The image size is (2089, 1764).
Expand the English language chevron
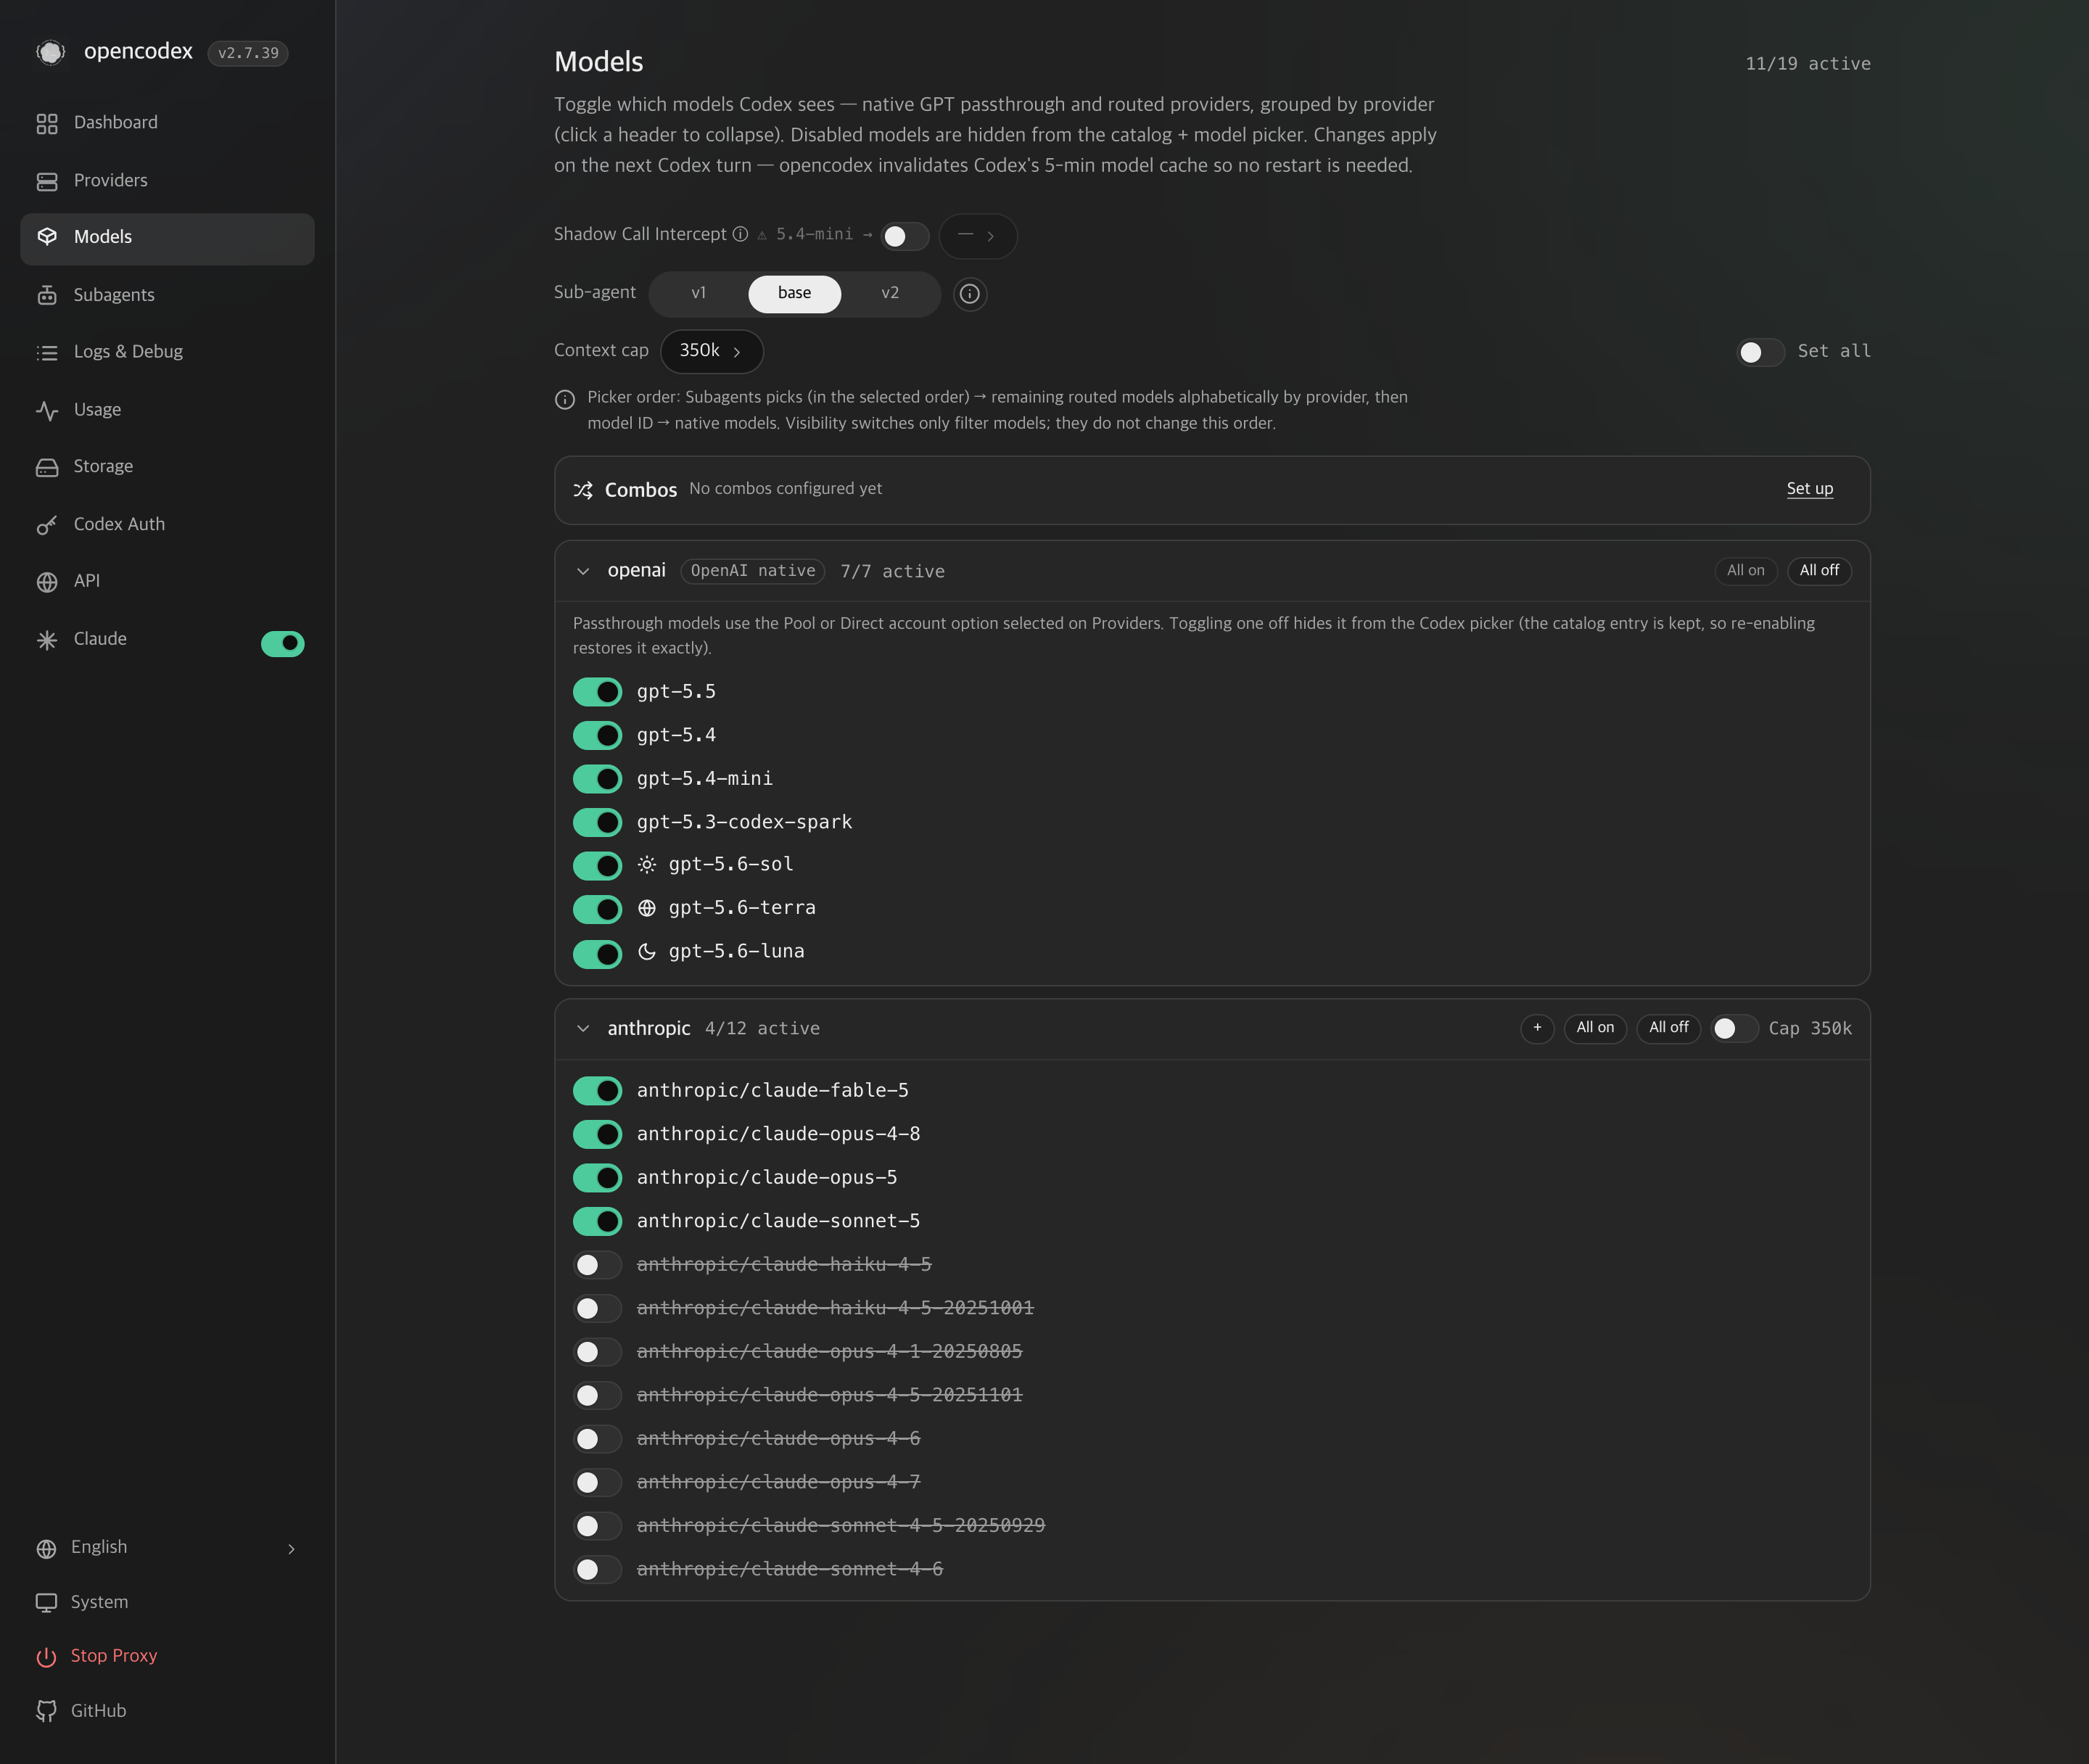pyautogui.click(x=291, y=1549)
